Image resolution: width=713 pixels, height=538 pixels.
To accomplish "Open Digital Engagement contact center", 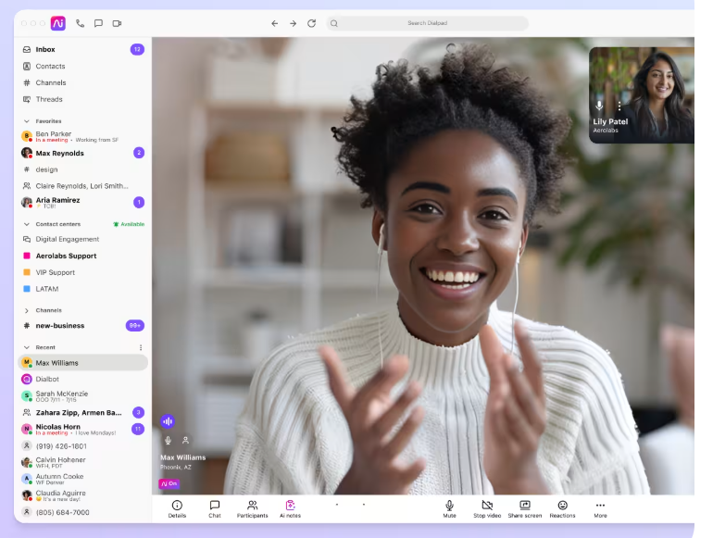I will [83, 239].
